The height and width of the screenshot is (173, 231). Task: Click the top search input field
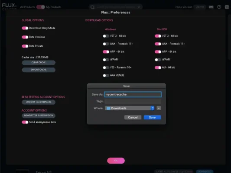tap(116, 7)
